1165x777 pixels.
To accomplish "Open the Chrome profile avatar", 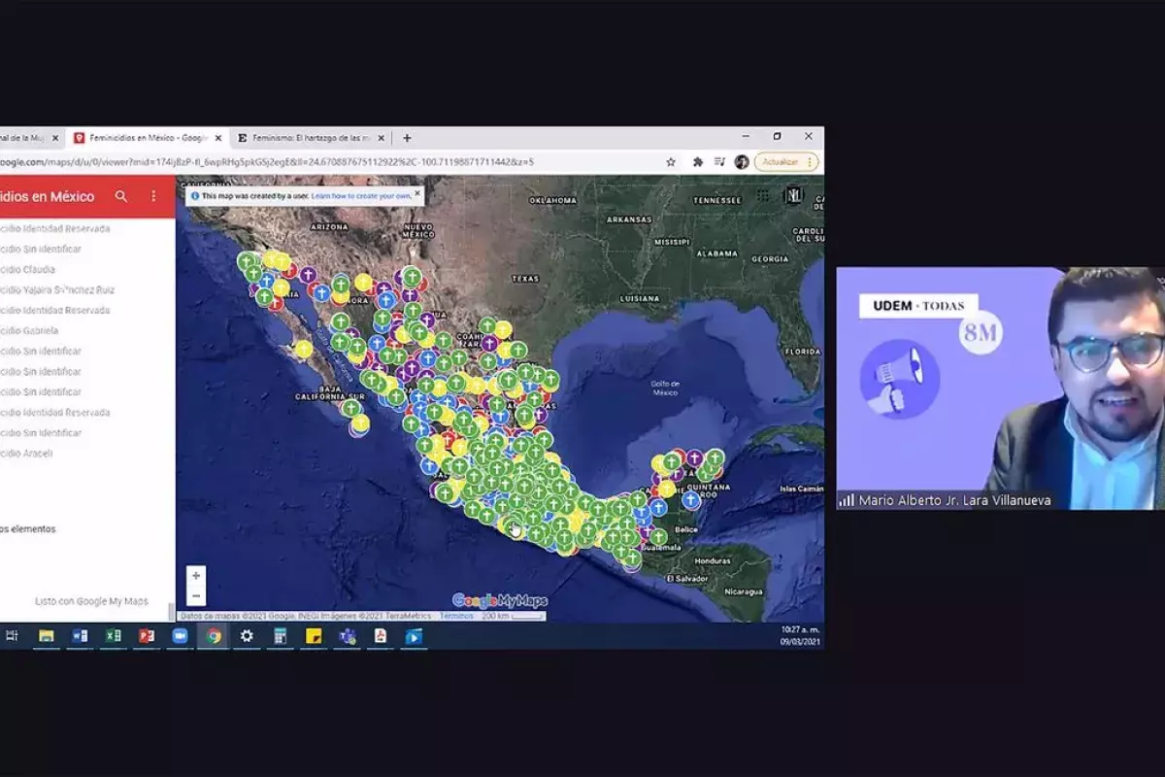I will pyautogui.click(x=742, y=162).
